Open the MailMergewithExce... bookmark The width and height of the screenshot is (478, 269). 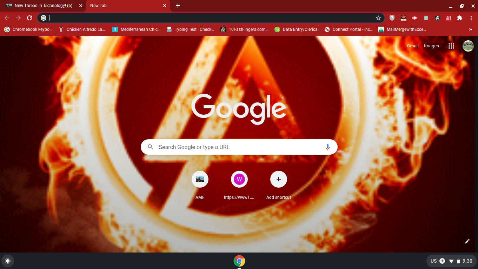[x=403, y=29]
